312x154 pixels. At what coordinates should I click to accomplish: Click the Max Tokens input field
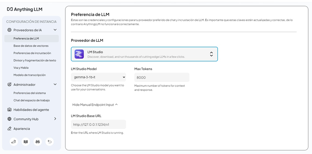pyautogui.click(x=162, y=77)
